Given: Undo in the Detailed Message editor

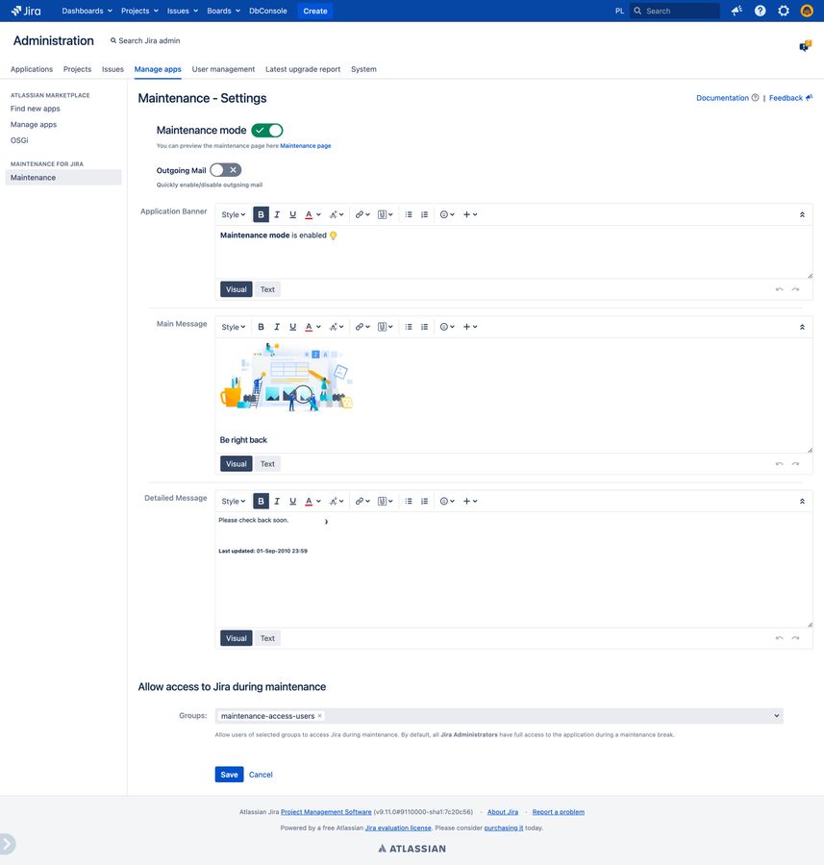Looking at the screenshot, I should coord(780,638).
